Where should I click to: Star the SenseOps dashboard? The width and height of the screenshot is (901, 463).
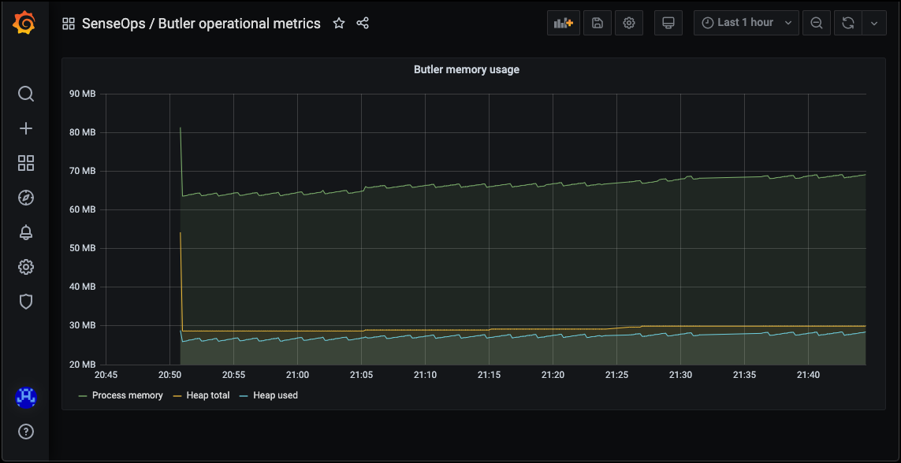(339, 23)
